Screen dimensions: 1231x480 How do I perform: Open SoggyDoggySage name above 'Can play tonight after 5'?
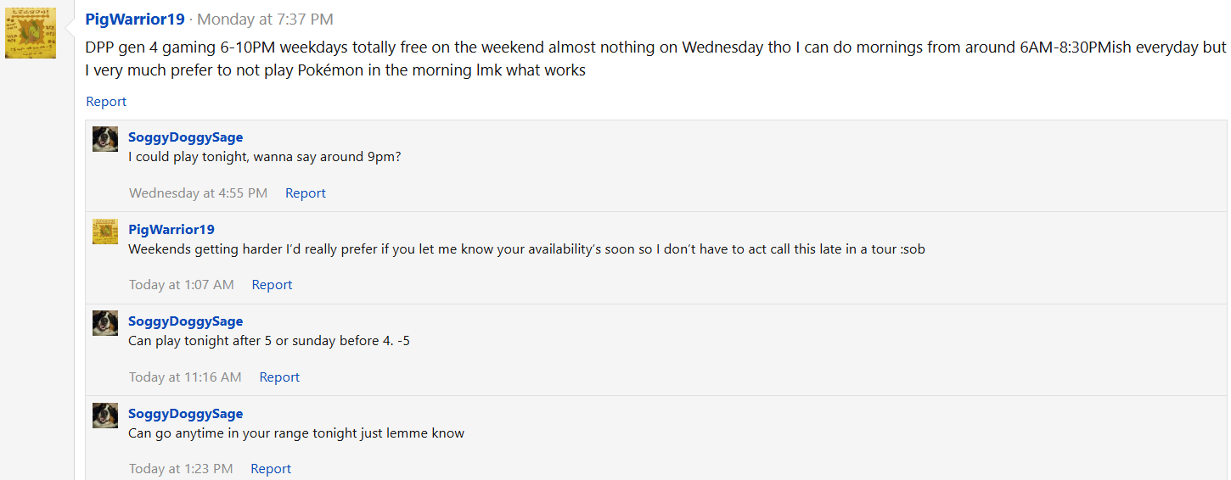(185, 321)
